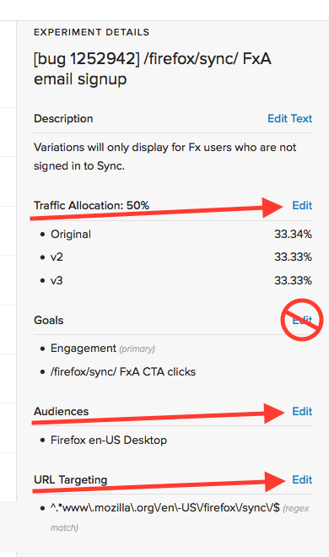This screenshot has width=329, height=557.
Task: Edit the Traffic Allocation settings
Action: pos(302,205)
